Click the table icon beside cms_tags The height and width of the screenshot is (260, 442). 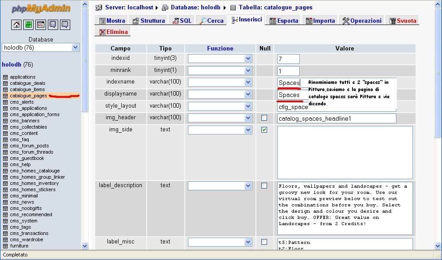pyautogui.click(x=5, y=227)
